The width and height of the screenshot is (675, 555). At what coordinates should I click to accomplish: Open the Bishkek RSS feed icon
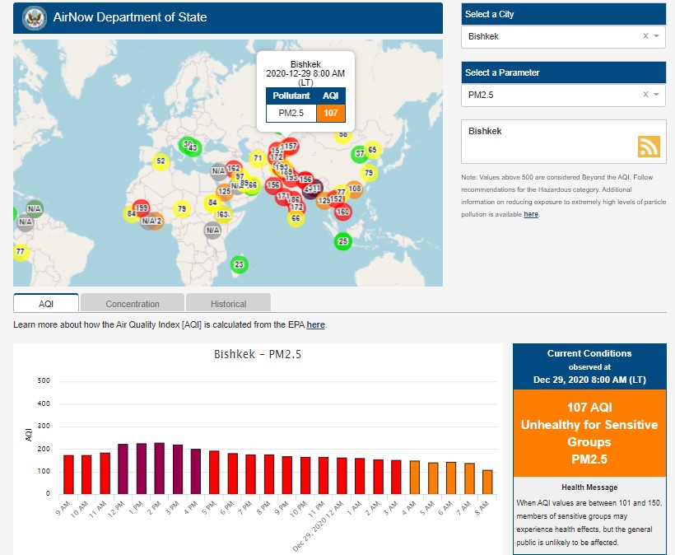[649, 146]
